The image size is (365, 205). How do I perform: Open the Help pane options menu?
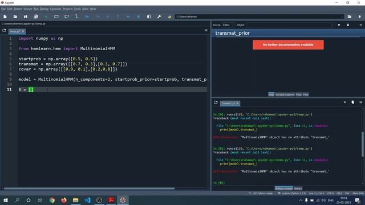(361, 25)
